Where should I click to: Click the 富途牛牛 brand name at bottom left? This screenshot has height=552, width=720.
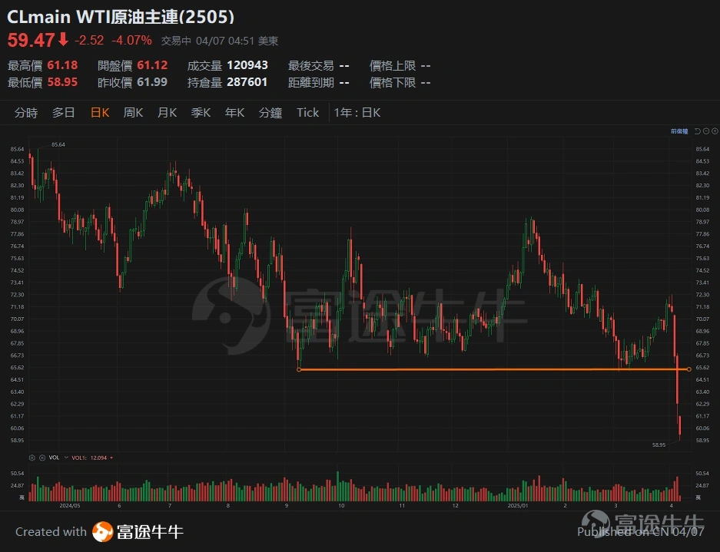pyautogui.click(x=150, y=532)
